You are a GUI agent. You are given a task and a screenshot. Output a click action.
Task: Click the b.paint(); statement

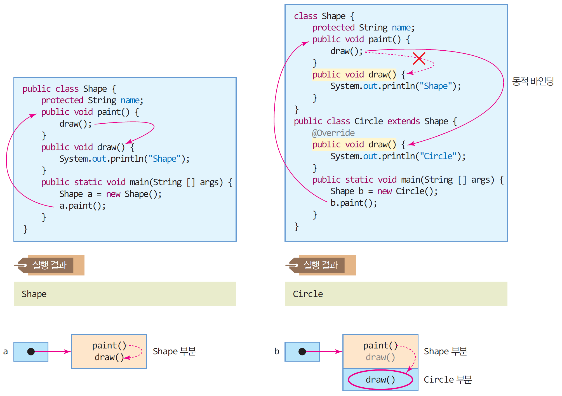coord(354,203)
